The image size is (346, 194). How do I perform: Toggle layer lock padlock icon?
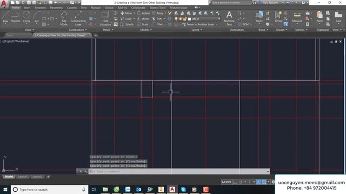tap(185, 19)
